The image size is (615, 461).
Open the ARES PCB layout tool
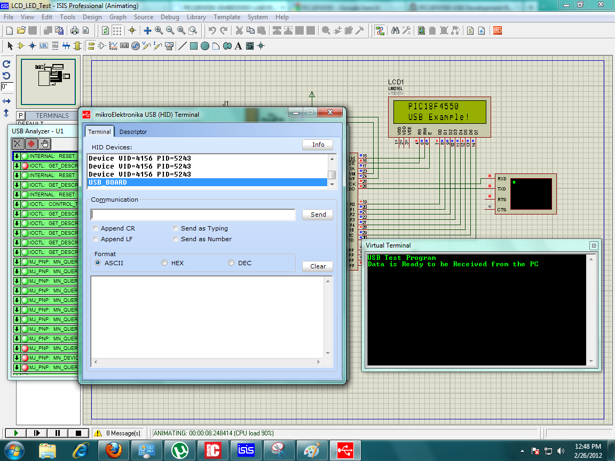point(497,30)
